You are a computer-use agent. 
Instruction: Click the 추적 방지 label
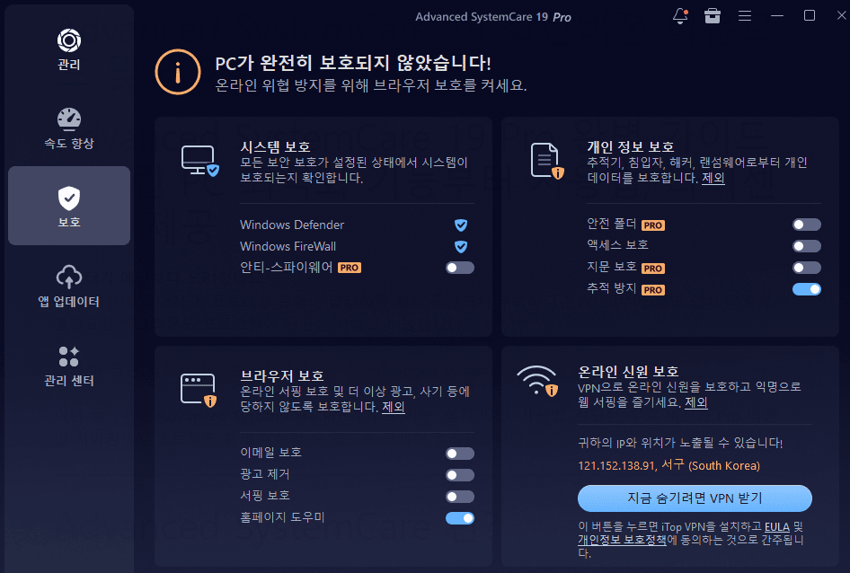coord(612,288)
